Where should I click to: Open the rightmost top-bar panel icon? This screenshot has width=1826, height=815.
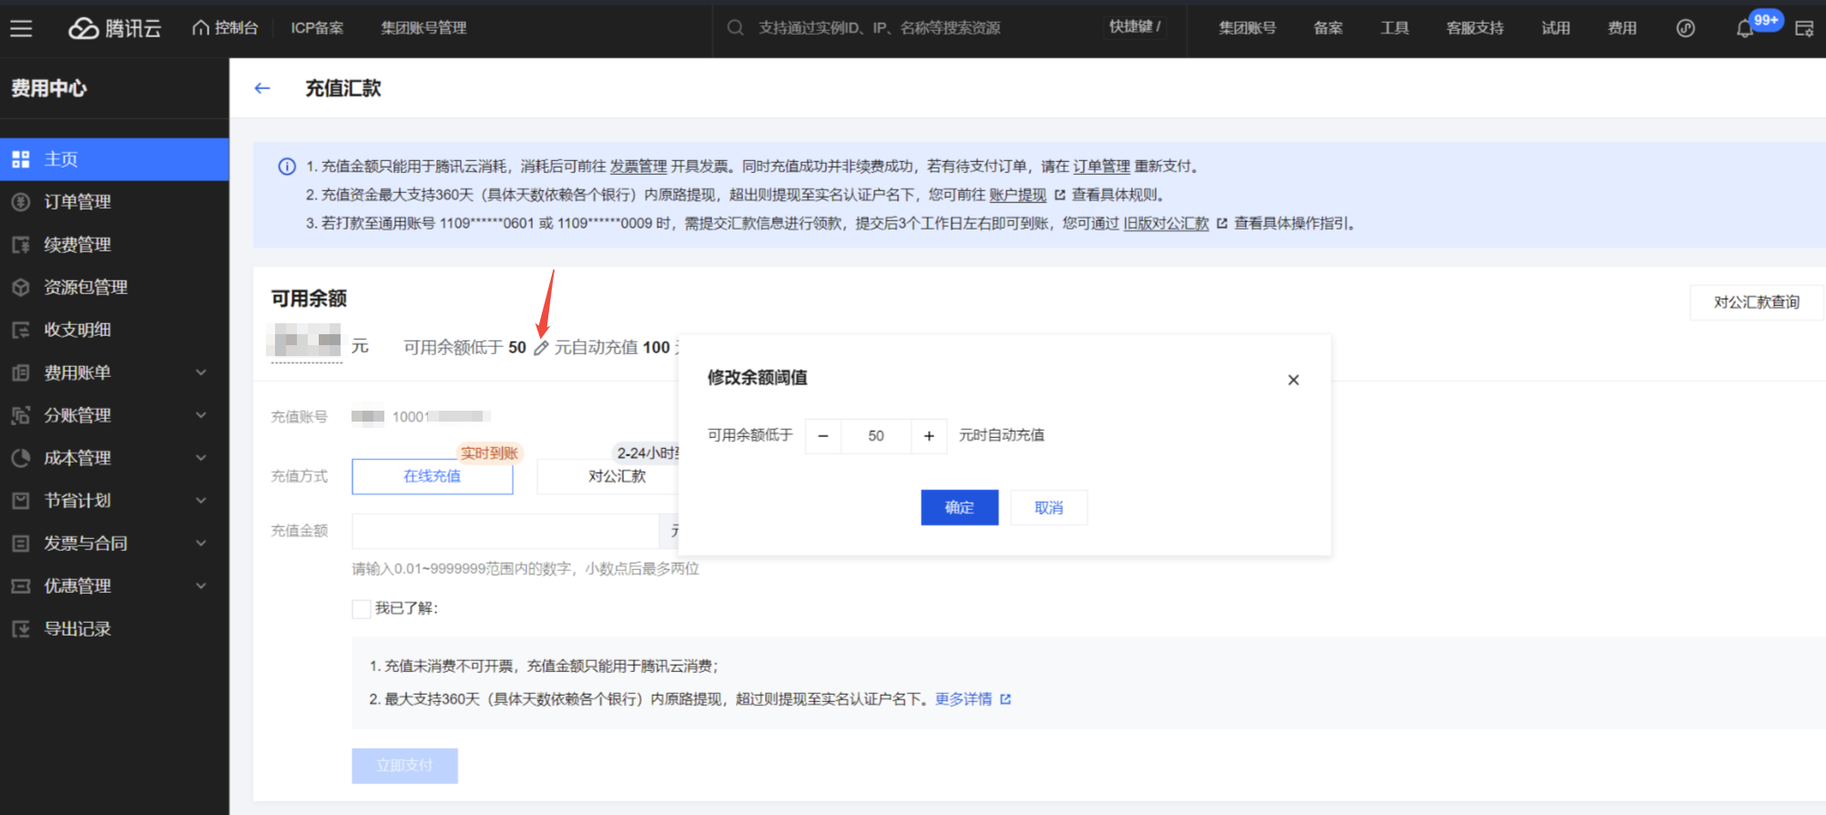tap(1803, 29)
